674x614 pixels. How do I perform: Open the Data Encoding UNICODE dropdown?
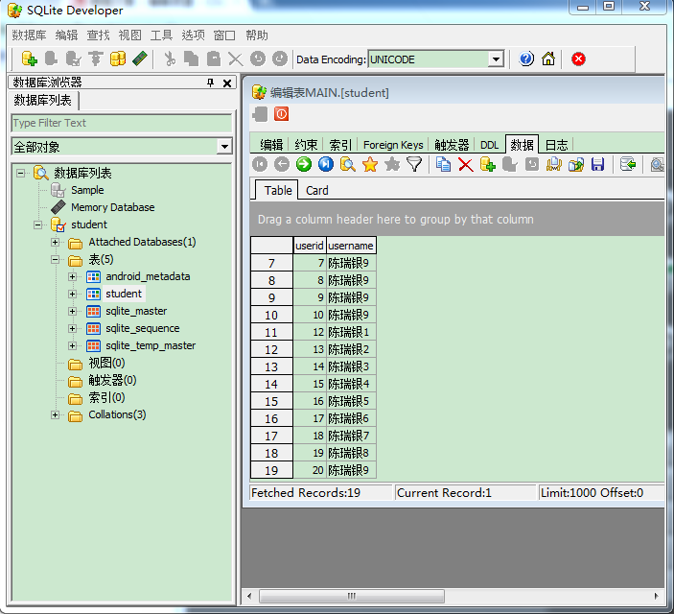(496, 59)
